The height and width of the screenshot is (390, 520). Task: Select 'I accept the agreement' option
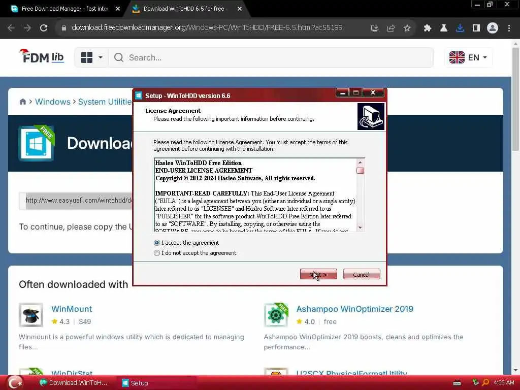pos(157,243)
